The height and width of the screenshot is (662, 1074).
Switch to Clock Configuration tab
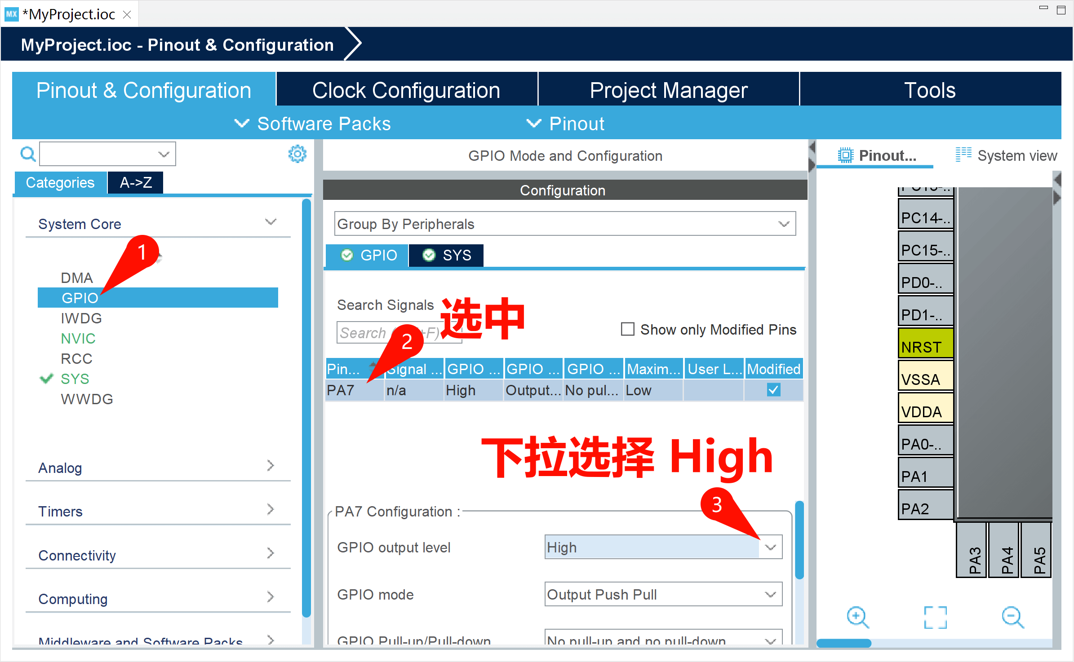click(x=406, y=90)
